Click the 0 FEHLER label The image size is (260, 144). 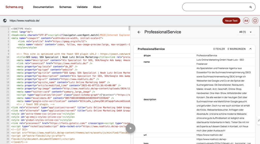click(219, 49)
